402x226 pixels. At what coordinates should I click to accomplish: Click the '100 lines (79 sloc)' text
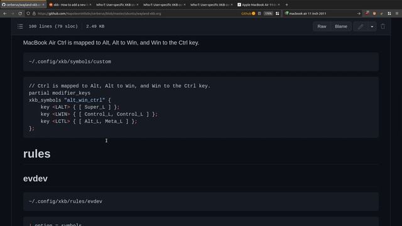point(53,26)
